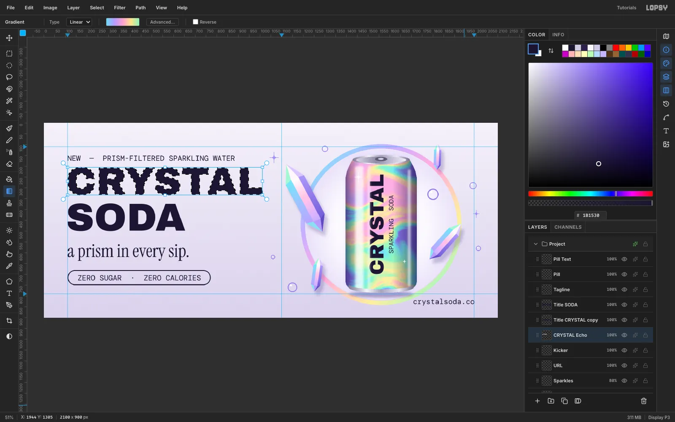This screenshot has height=422, width=675.
Task: Open Advanced gradient options
Action: click(162, 22)
